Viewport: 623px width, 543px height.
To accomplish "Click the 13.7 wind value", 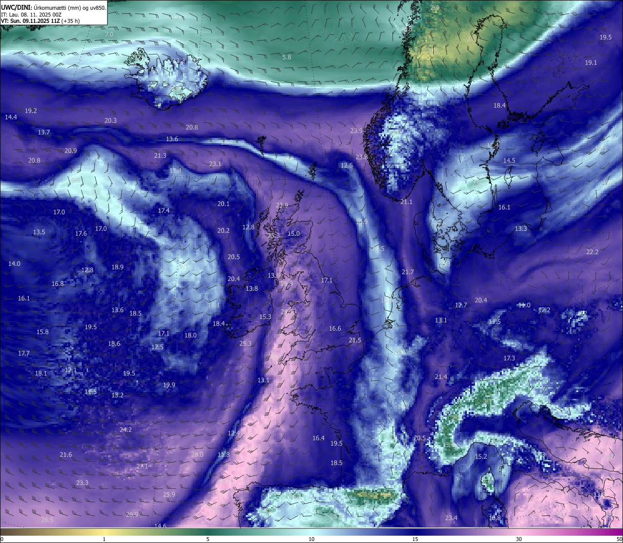I will pos(44,132).
